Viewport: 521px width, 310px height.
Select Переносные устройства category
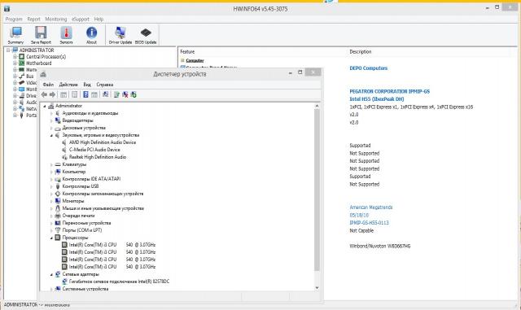pos(86,223)
